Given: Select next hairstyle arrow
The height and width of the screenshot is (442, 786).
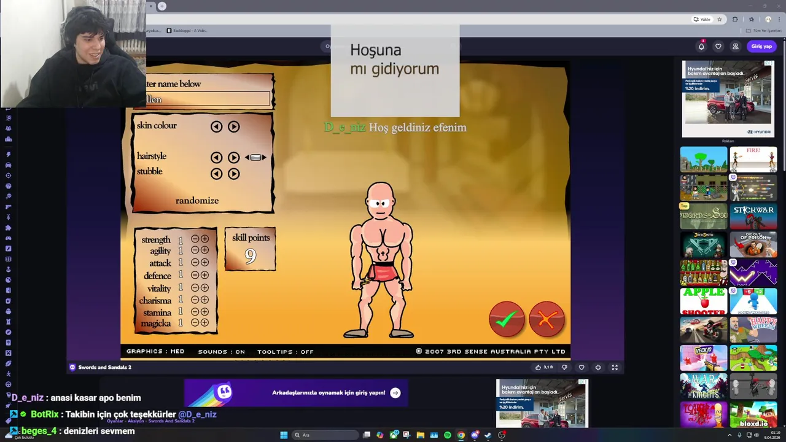Looking at the screenshot, I should point(233,158).
